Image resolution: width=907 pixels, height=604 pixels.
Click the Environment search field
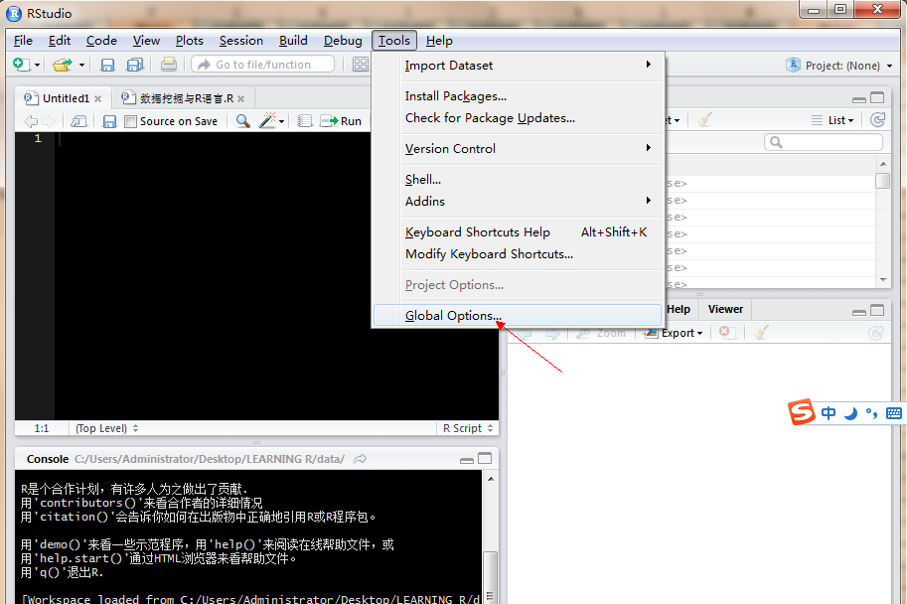pyautogui.click(x=824, y=142)
